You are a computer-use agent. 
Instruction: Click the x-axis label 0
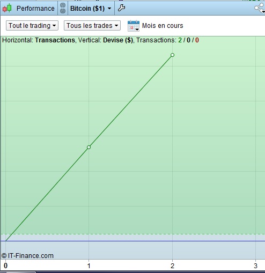click(5, 266)
